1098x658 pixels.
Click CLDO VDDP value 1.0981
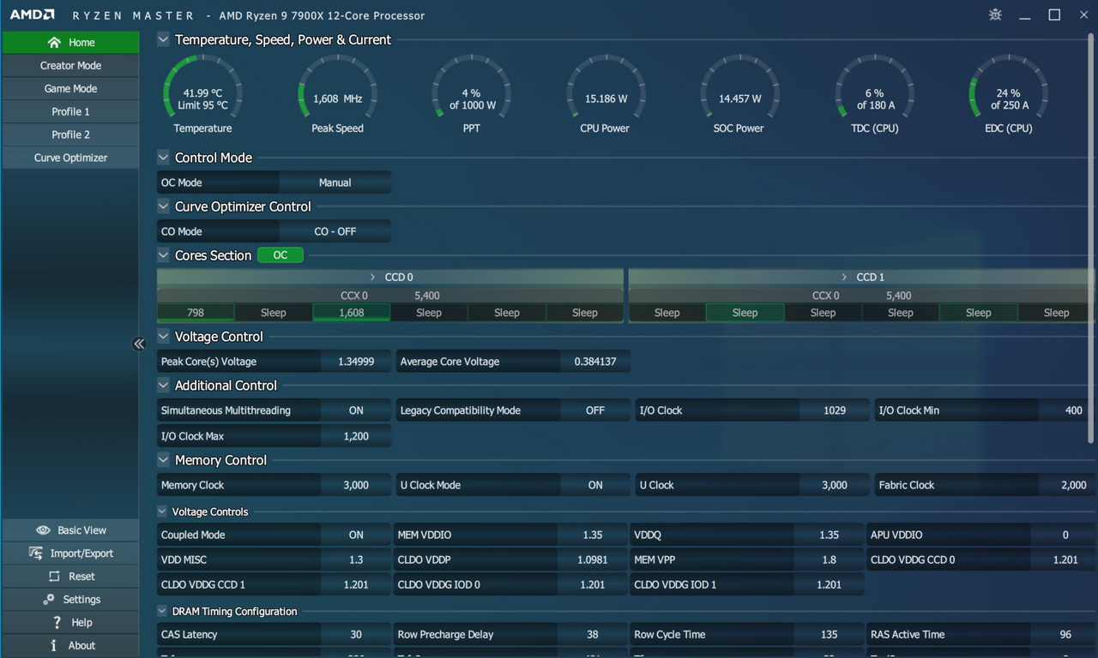593,559
